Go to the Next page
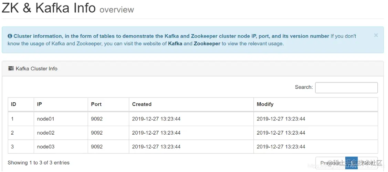This screenshot has width=388, height=172. click(x=368, y=163)
